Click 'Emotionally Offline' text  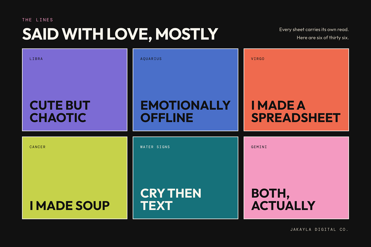pos(185,111)
